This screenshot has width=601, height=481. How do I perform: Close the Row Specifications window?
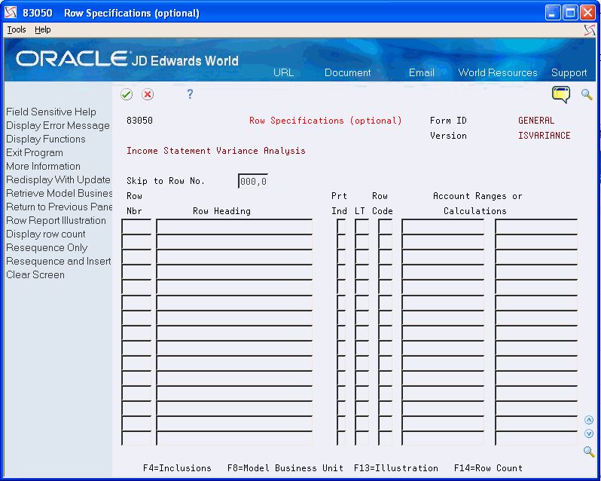[587, 13]
